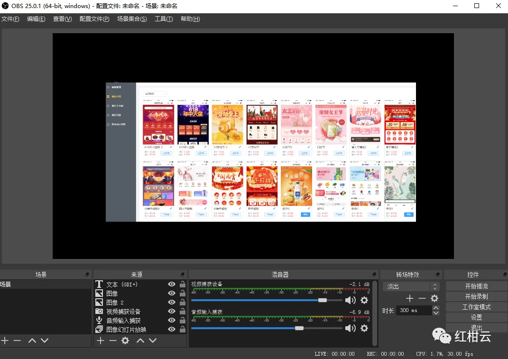This screenshot has width=508, height=359.
Task: Click the 音频输入捕获 volume slider
Action: point(267,328)
